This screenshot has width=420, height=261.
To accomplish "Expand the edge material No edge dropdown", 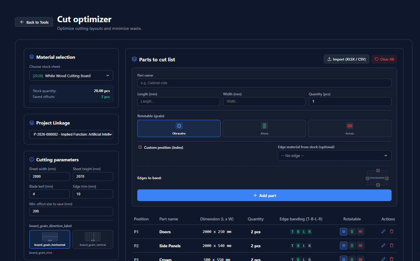I will (335, 155).
